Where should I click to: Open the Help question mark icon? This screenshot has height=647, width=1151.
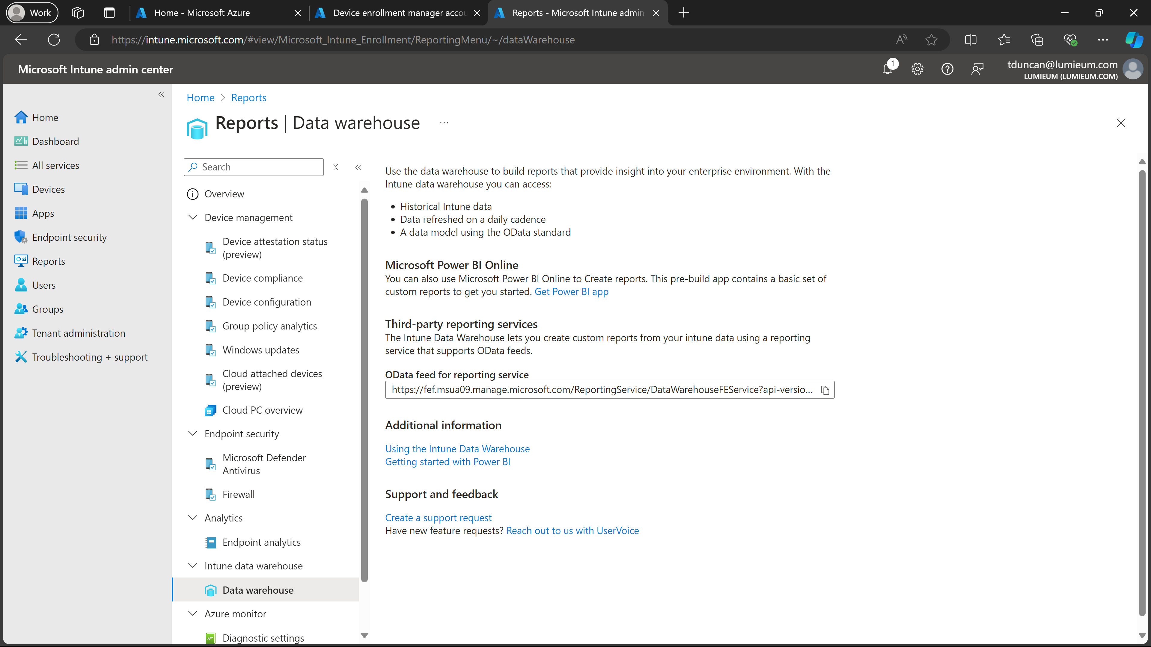point(947,69)
